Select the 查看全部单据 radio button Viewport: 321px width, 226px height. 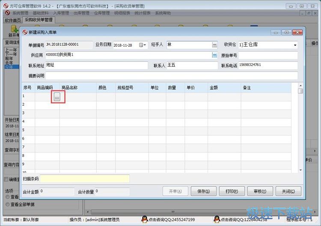(x=8, y=204)
